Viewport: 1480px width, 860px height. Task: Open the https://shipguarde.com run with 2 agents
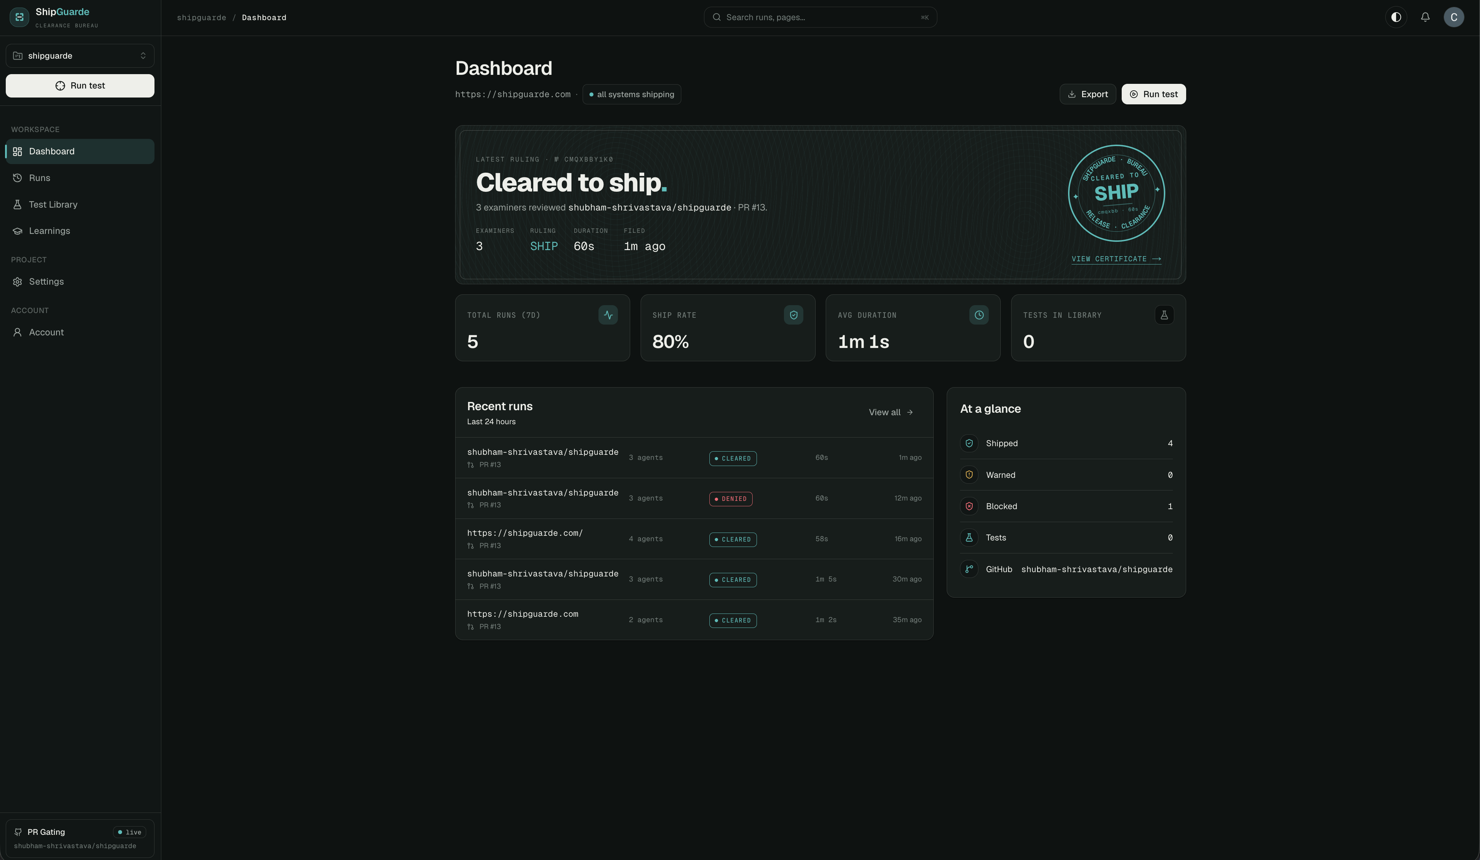(x=694, y=620)
